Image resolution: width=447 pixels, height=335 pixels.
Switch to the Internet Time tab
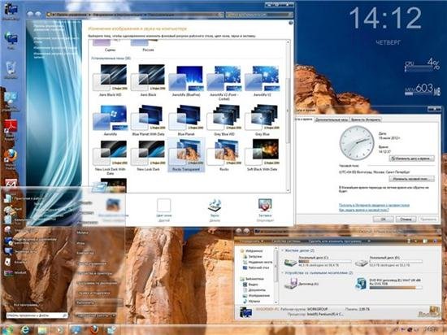[x=366, y=120]
